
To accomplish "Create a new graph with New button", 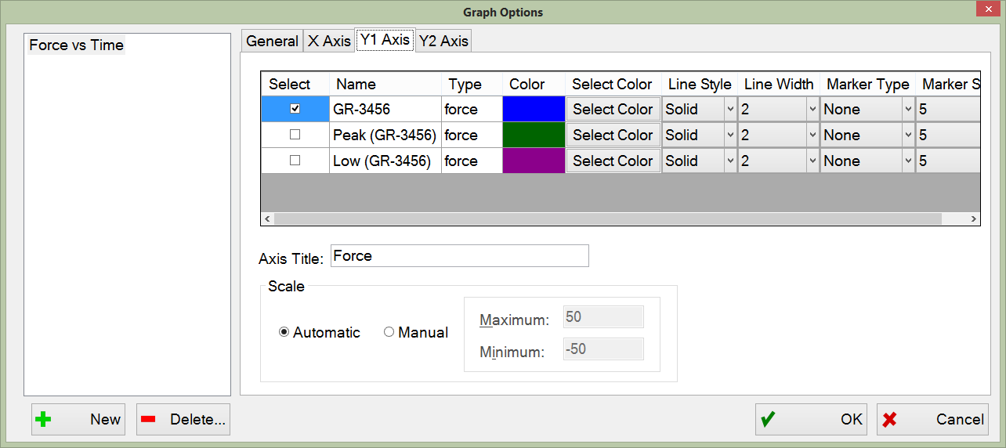I will tap(78, 419).
